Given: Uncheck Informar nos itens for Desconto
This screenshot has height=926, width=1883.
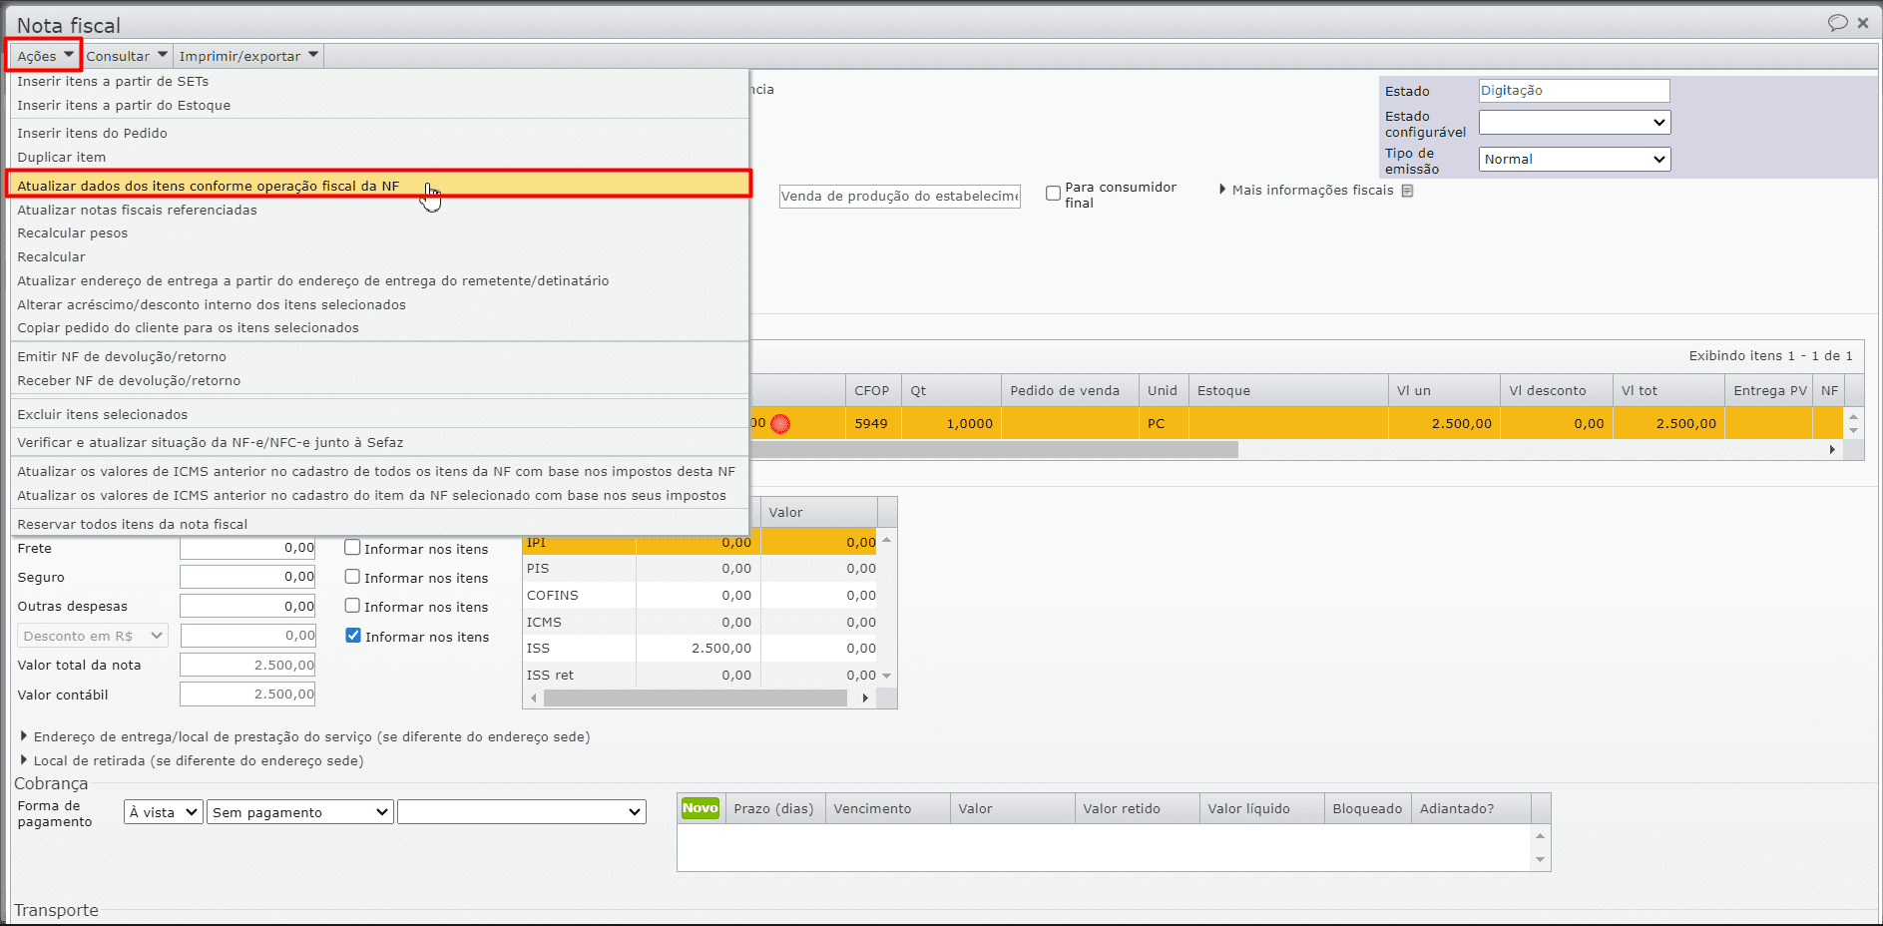Looking at the screenshot, I should coord(353,636).
